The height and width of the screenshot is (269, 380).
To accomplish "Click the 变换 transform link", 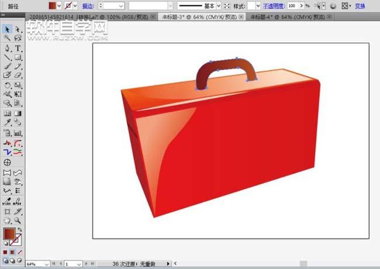I will 360,5.
